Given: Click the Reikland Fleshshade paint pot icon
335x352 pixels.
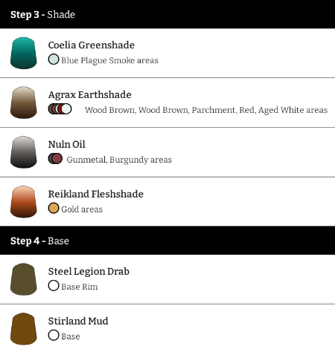Looking at the screenshot, I should (24, 202).
